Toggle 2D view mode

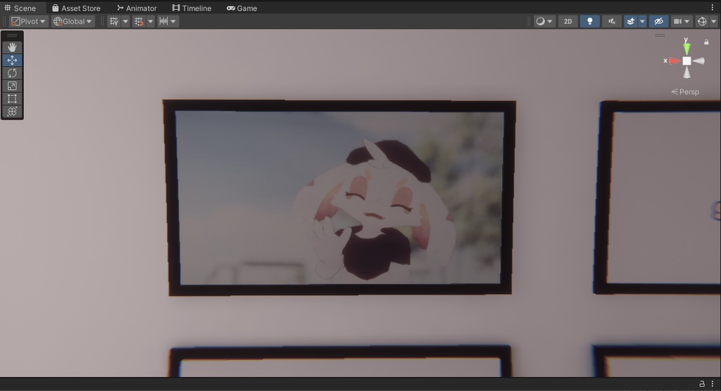click(568, 21)
